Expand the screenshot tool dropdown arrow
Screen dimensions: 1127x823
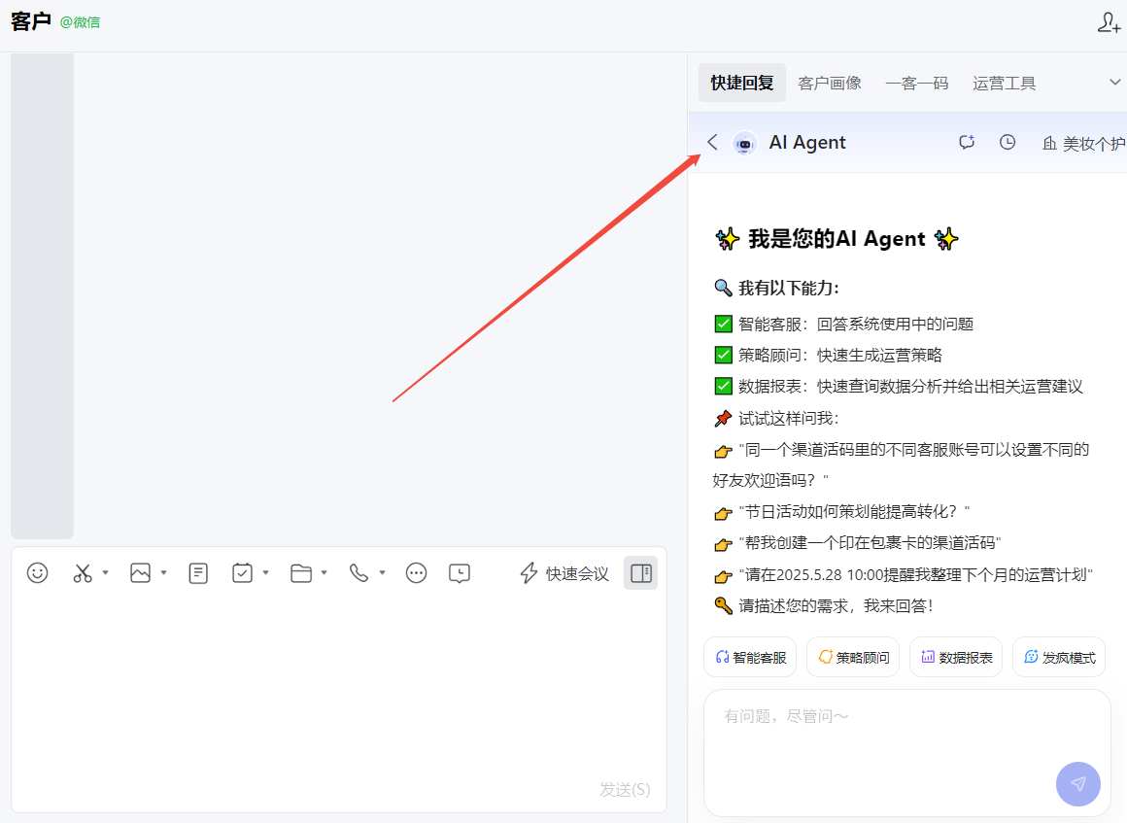tap(105, 573)
